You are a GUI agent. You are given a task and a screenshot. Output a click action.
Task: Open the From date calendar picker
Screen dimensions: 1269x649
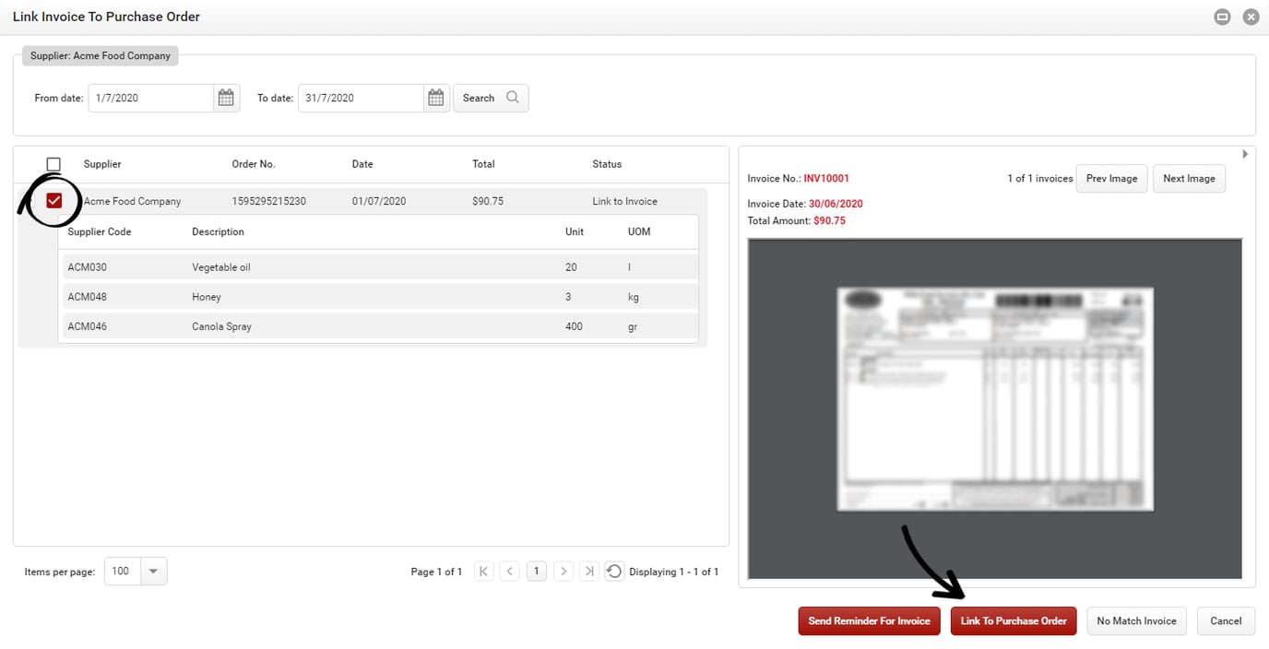pos(226,98)
